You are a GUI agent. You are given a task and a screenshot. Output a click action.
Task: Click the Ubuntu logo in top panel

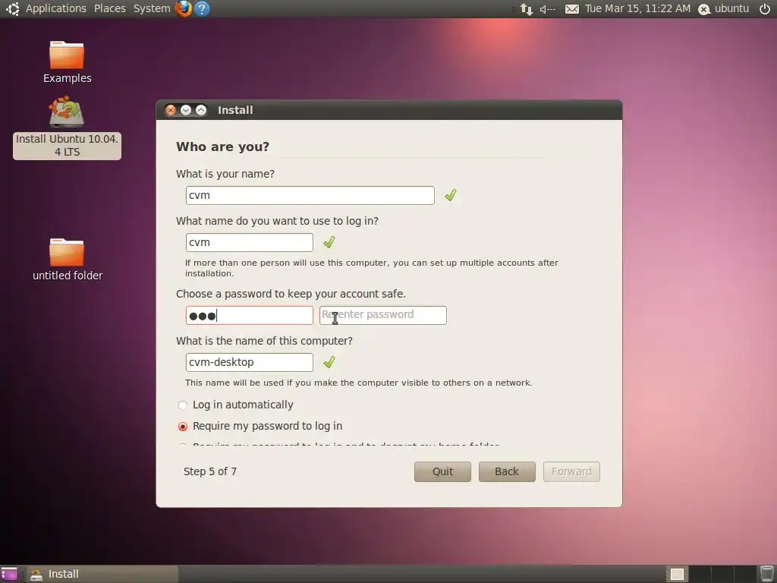tap(12, 8)
